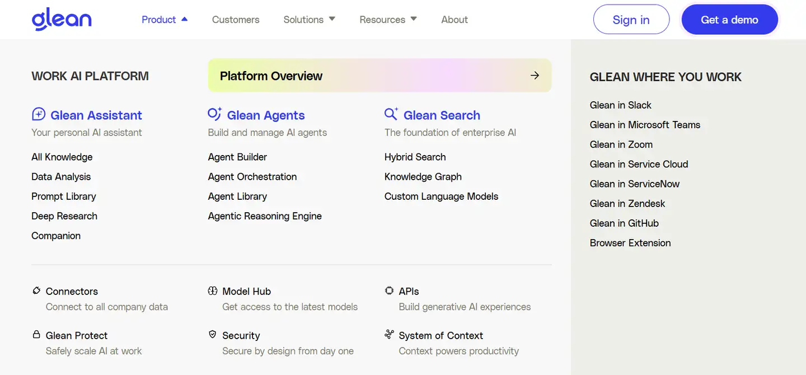Open the About page
Screen dimensions: 806x375
coord(454,20)
